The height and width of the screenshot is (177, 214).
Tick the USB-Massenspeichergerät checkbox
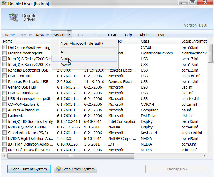[5, 98]
